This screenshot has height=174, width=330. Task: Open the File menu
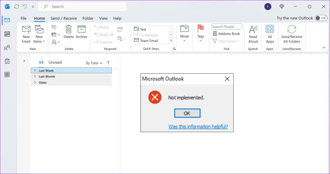[x=24, y=18]
